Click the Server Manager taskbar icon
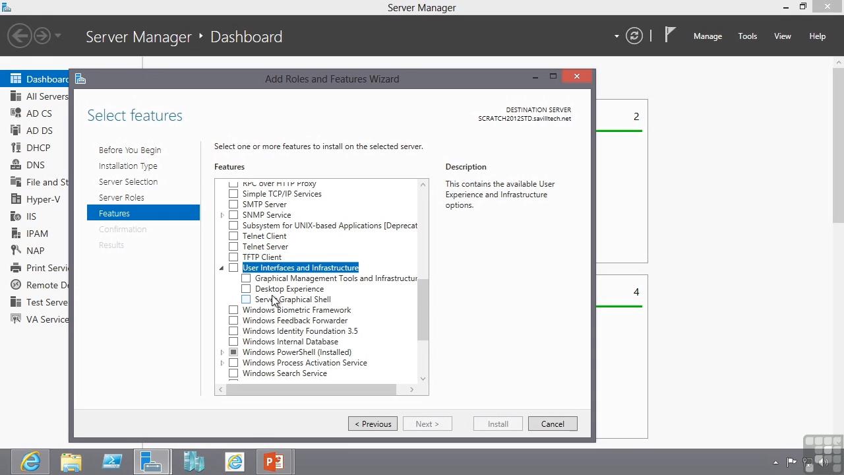The width and height of the screenshot is (844, 475). (152, 462)
